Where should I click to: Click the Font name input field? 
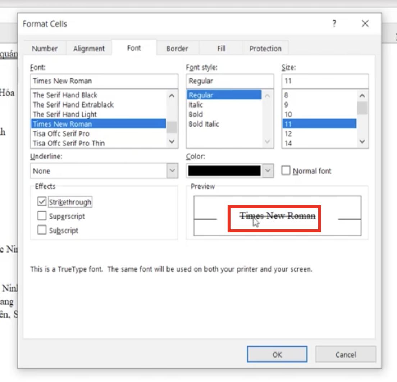click(104, 81)
